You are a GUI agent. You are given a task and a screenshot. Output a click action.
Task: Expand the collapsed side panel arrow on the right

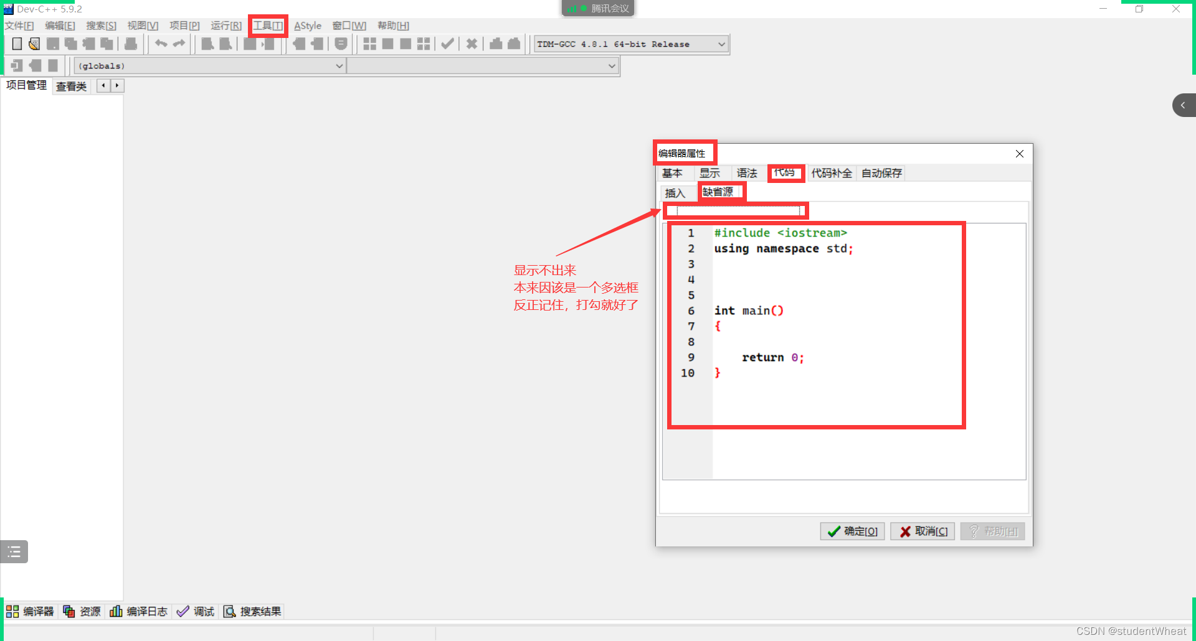(x=1184, y=105)
